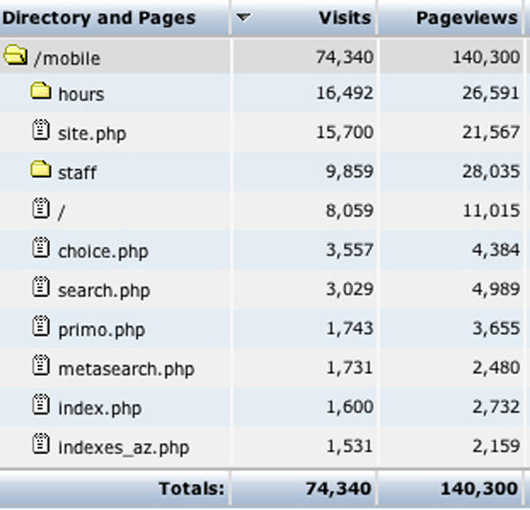The width and height of the screenshot is (530, 510).
Task: Click the index.php page icon
Action: point(41,406)
